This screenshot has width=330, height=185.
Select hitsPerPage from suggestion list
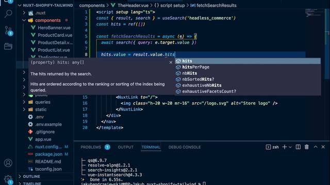point(247,67)
